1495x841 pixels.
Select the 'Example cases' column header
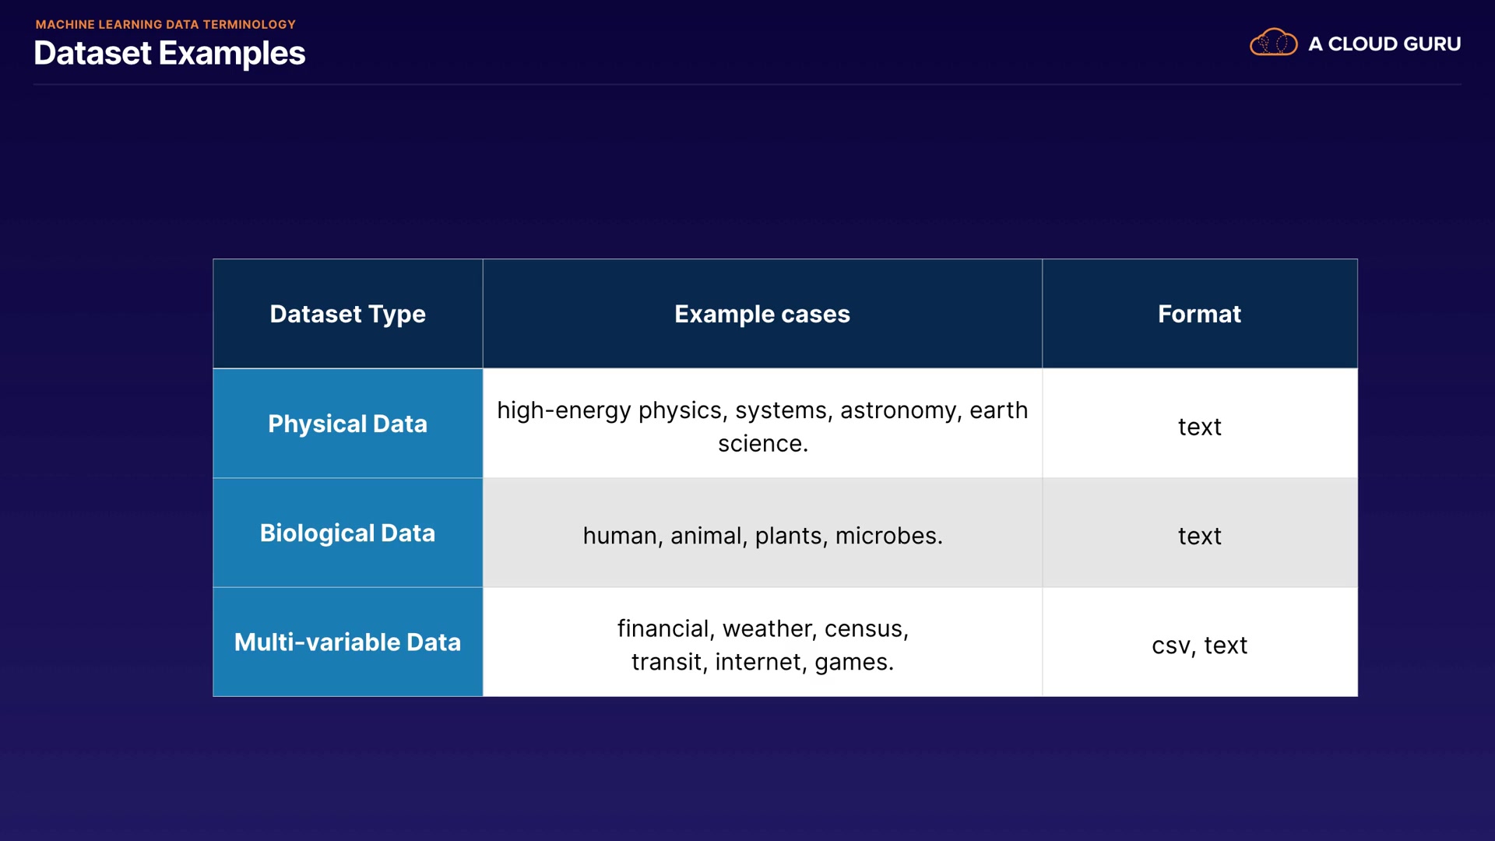coord(762,314)
